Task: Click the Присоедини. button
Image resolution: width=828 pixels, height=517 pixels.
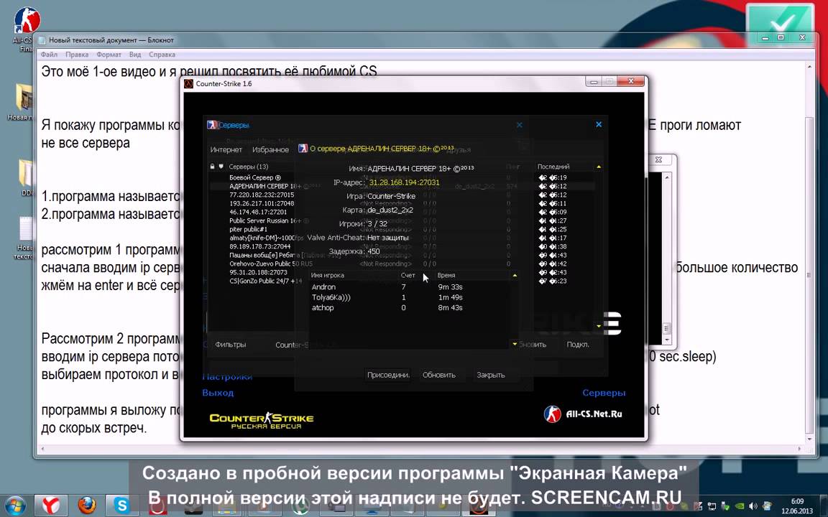Action: point(388,375)
